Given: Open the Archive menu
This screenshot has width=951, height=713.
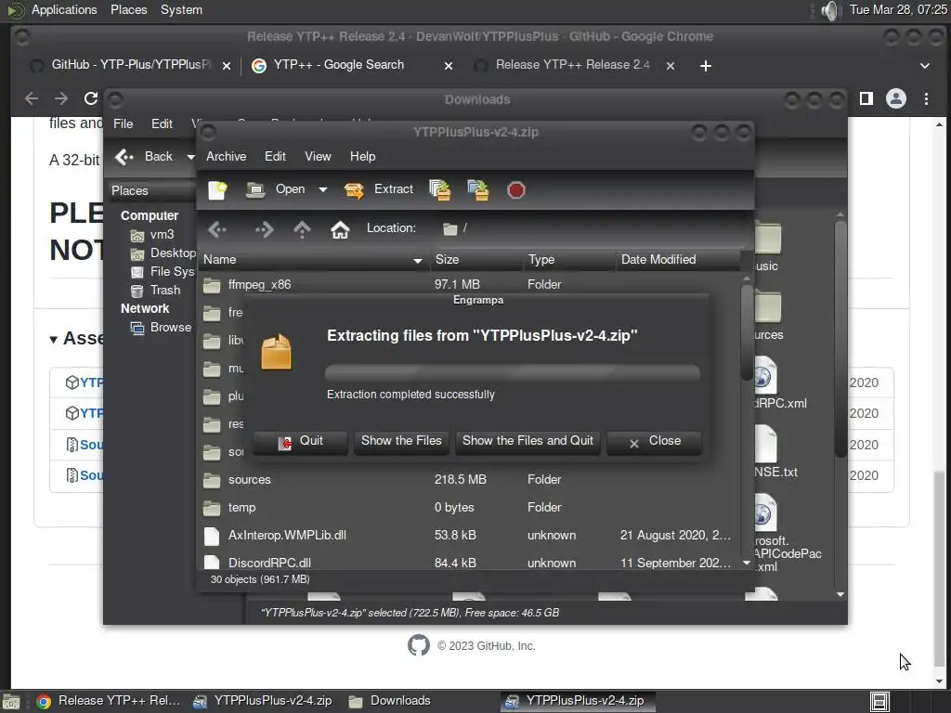Looking at the screenshot, I should (227, 156).
